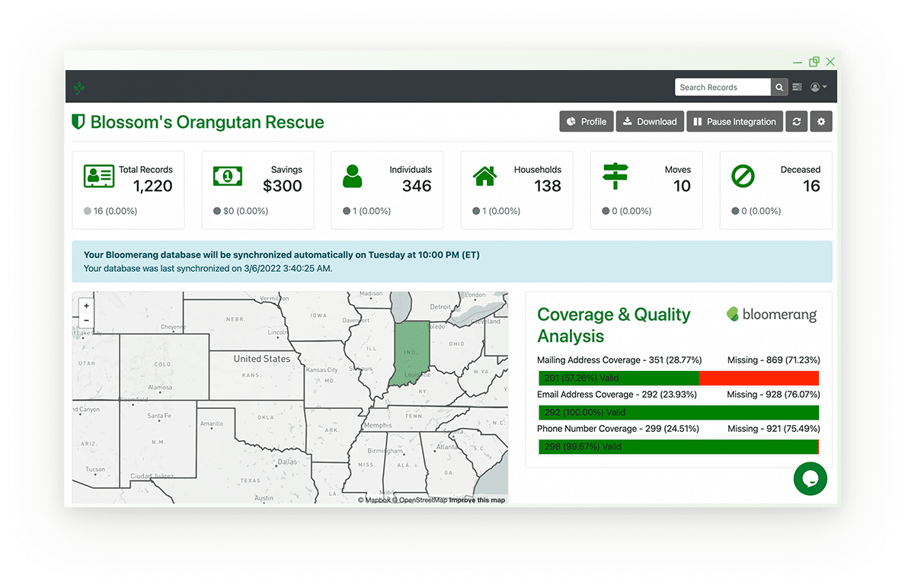
Task: Click the Deceased count 16
Action: click(811, 186)
